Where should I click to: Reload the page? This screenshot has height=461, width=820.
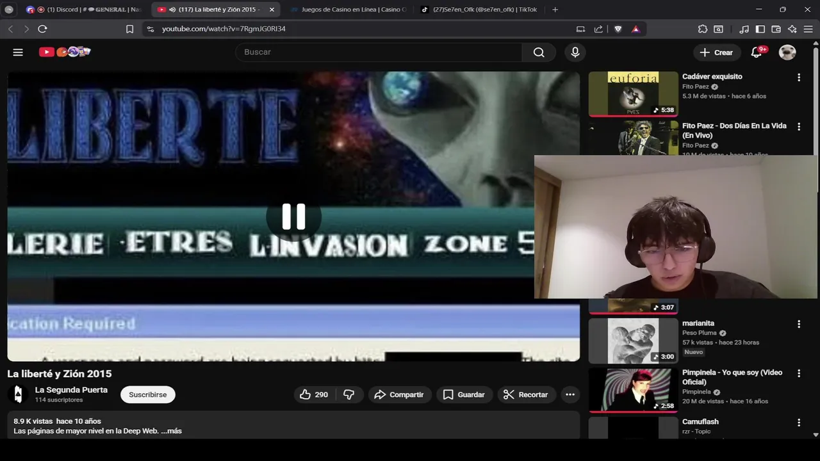coord(42,29)
